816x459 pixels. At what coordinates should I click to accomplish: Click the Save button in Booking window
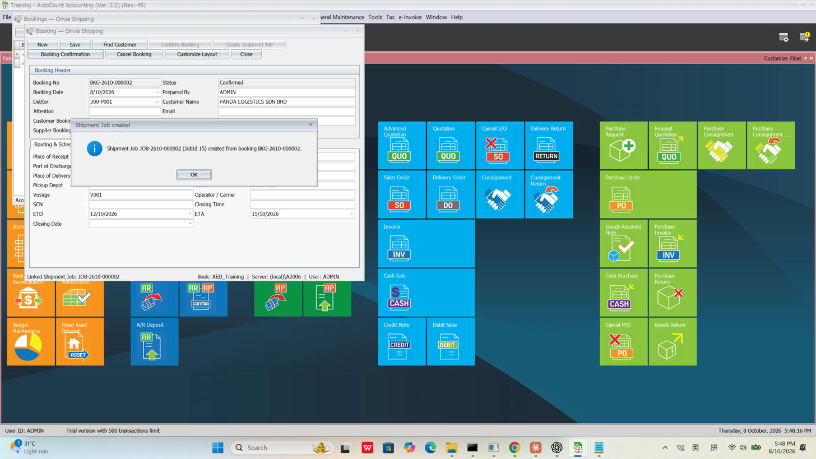pos(75,45)
